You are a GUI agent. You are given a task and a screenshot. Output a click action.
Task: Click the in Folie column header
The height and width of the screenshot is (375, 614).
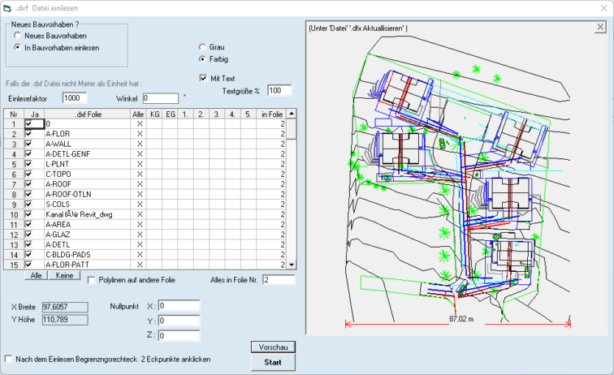[271, 114]
